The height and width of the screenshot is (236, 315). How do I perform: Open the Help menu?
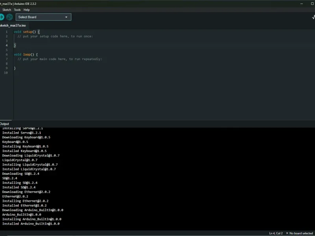pyautogui.click(x=26, y=9)
